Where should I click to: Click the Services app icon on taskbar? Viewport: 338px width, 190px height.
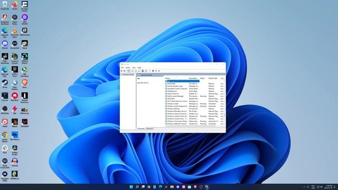[x=206, y=187]
